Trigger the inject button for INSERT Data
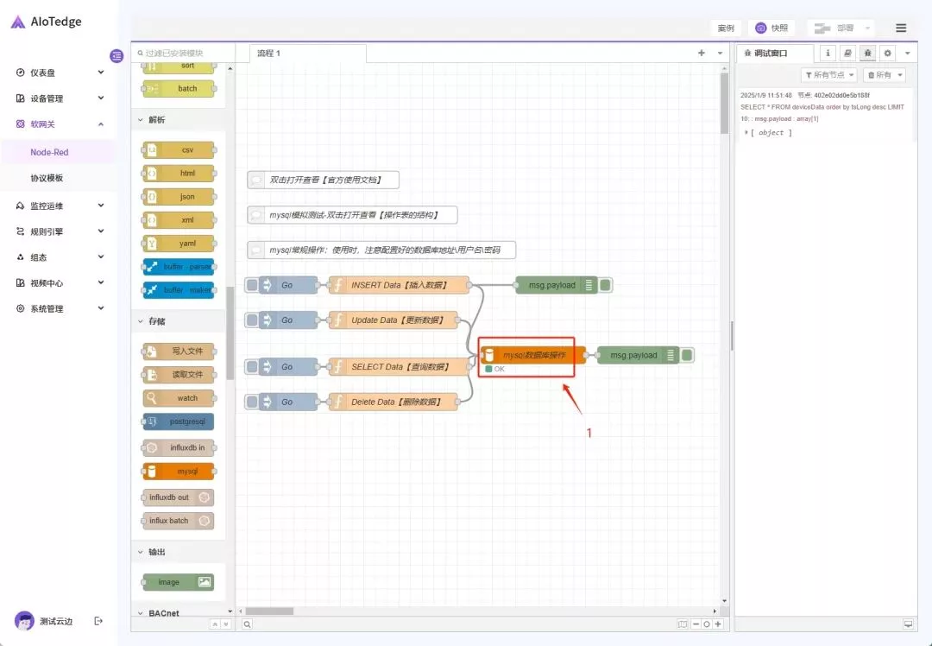The image size is (932, 646). pos(252,285)
